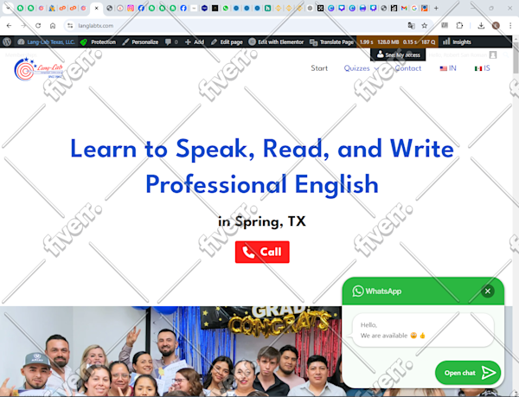The width and height of the screenshot is (519, 397).
Task: Open Lang-Lab Texas, LLC. site menu
Action: click(46, 42)
